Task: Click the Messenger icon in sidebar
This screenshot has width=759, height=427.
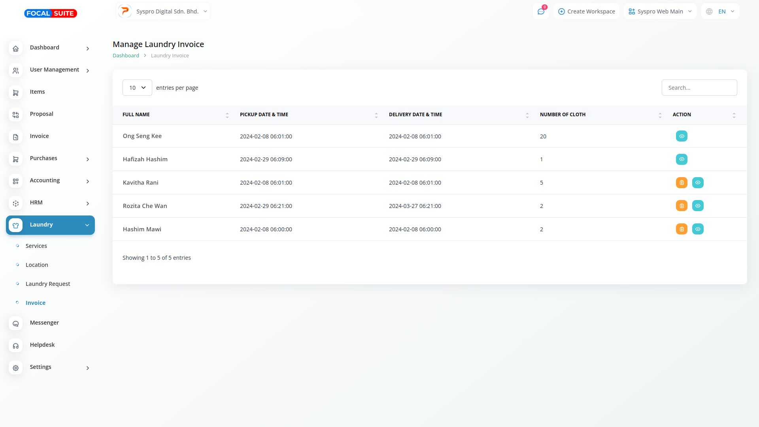Action: pos(16,324)
